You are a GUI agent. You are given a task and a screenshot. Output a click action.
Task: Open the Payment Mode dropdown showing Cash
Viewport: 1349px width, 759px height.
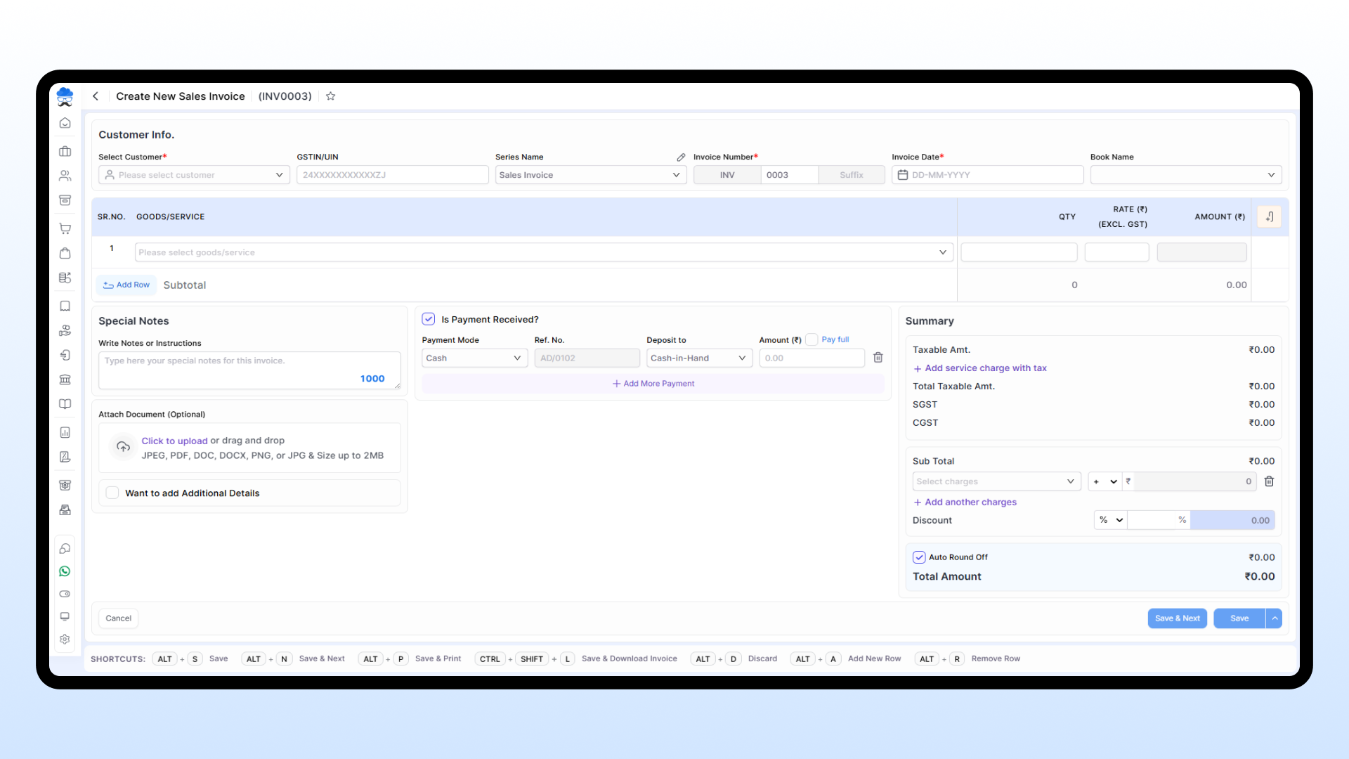pos(474,358)
